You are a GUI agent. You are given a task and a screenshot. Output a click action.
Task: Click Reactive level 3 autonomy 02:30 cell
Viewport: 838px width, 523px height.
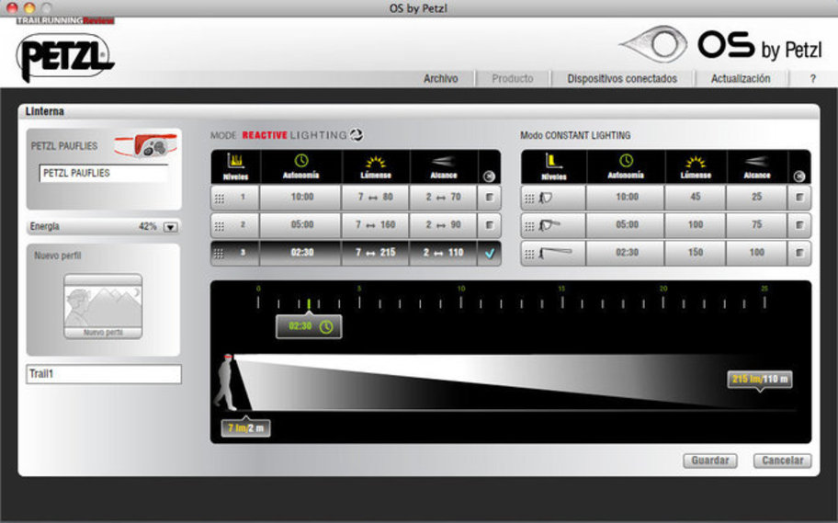click(x=301, y=253)
